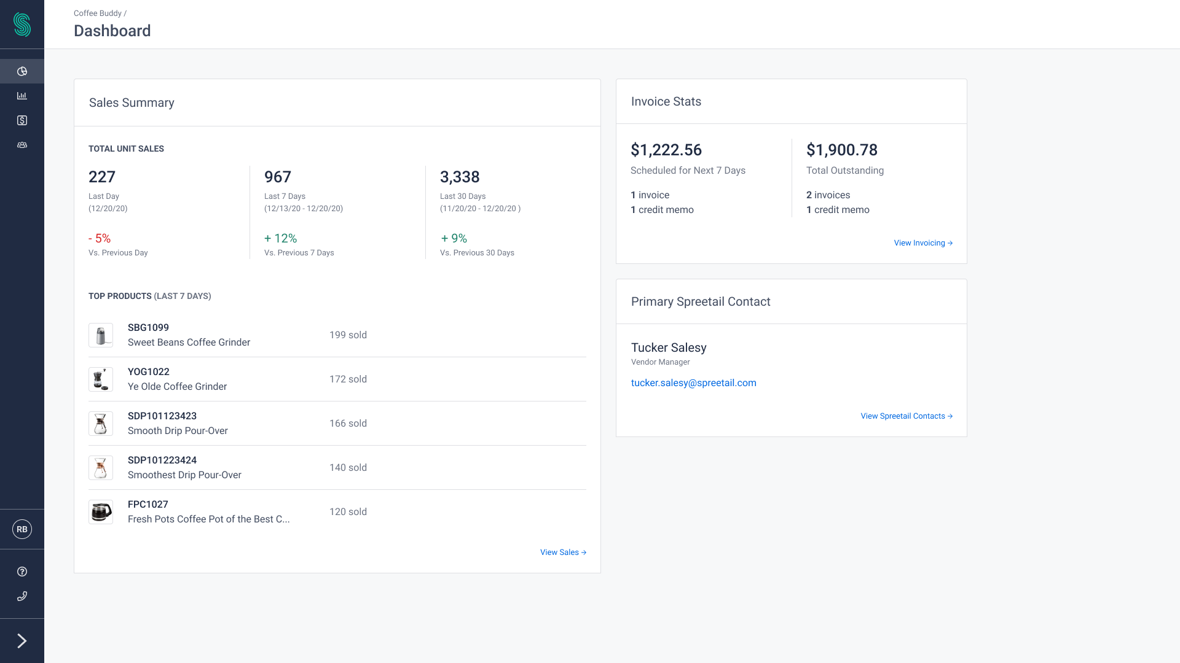Open the help question mark icon
This screenshot has width=1180, height=663.
[22, 571]
